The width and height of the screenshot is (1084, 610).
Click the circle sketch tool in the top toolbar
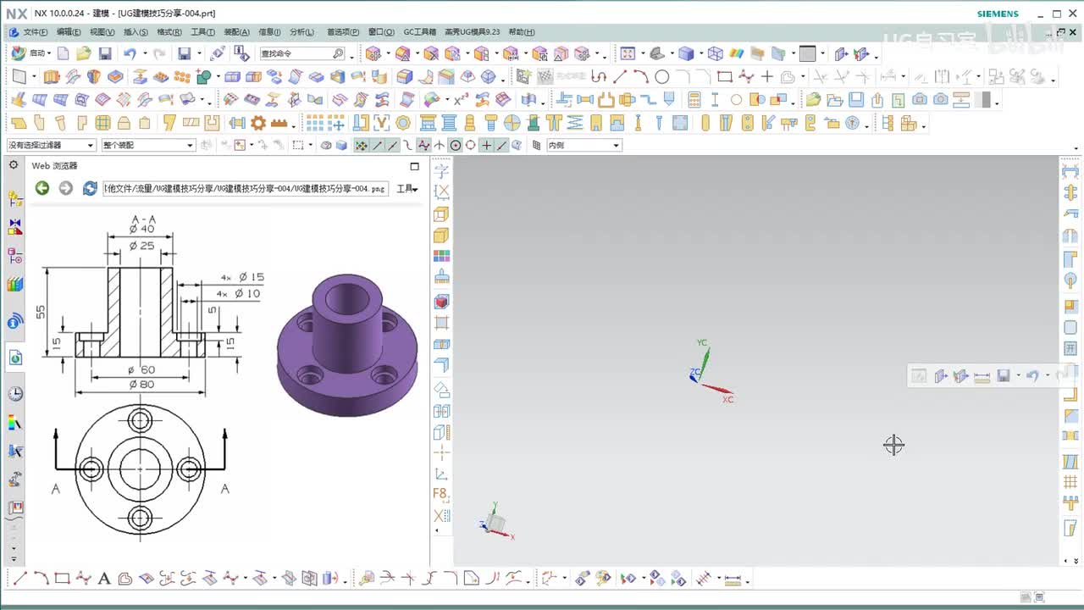[662, 76]
